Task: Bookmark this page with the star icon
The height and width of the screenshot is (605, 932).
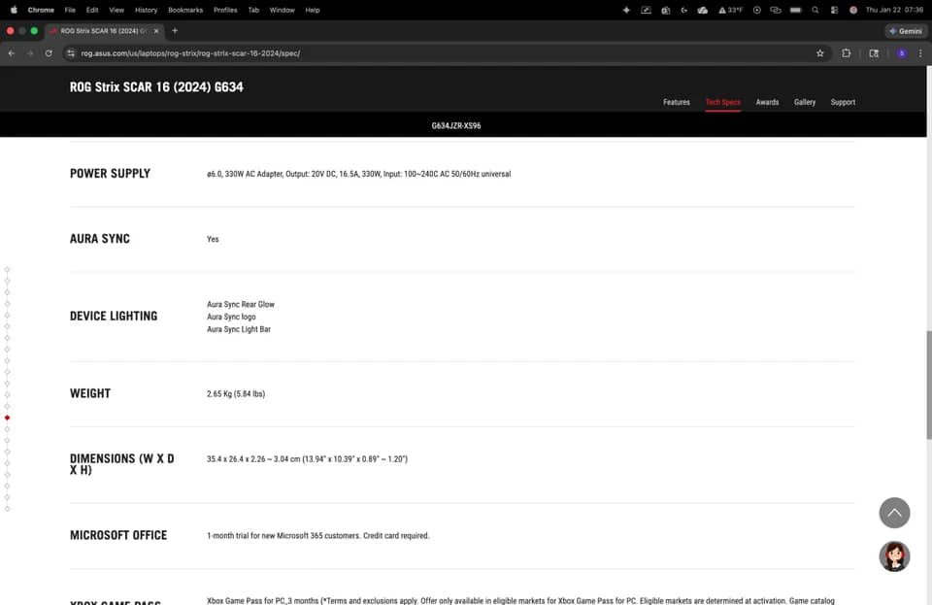Action: click(820, 53)
